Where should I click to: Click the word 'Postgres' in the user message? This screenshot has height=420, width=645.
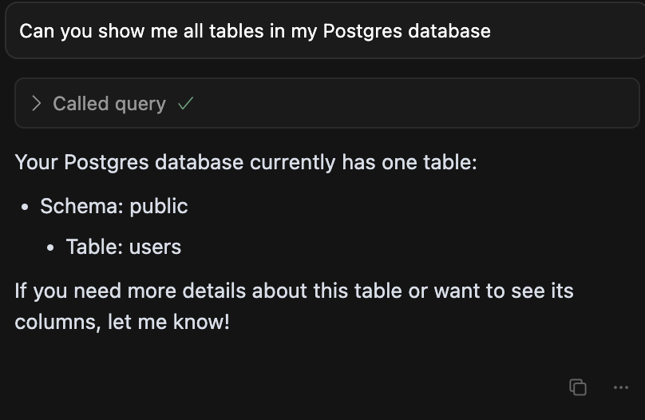362,32
